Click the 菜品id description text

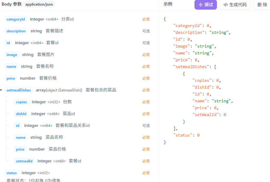(69, 114)
